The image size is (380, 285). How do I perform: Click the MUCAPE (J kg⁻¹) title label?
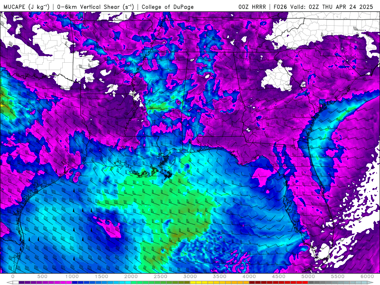pos(26,7)
